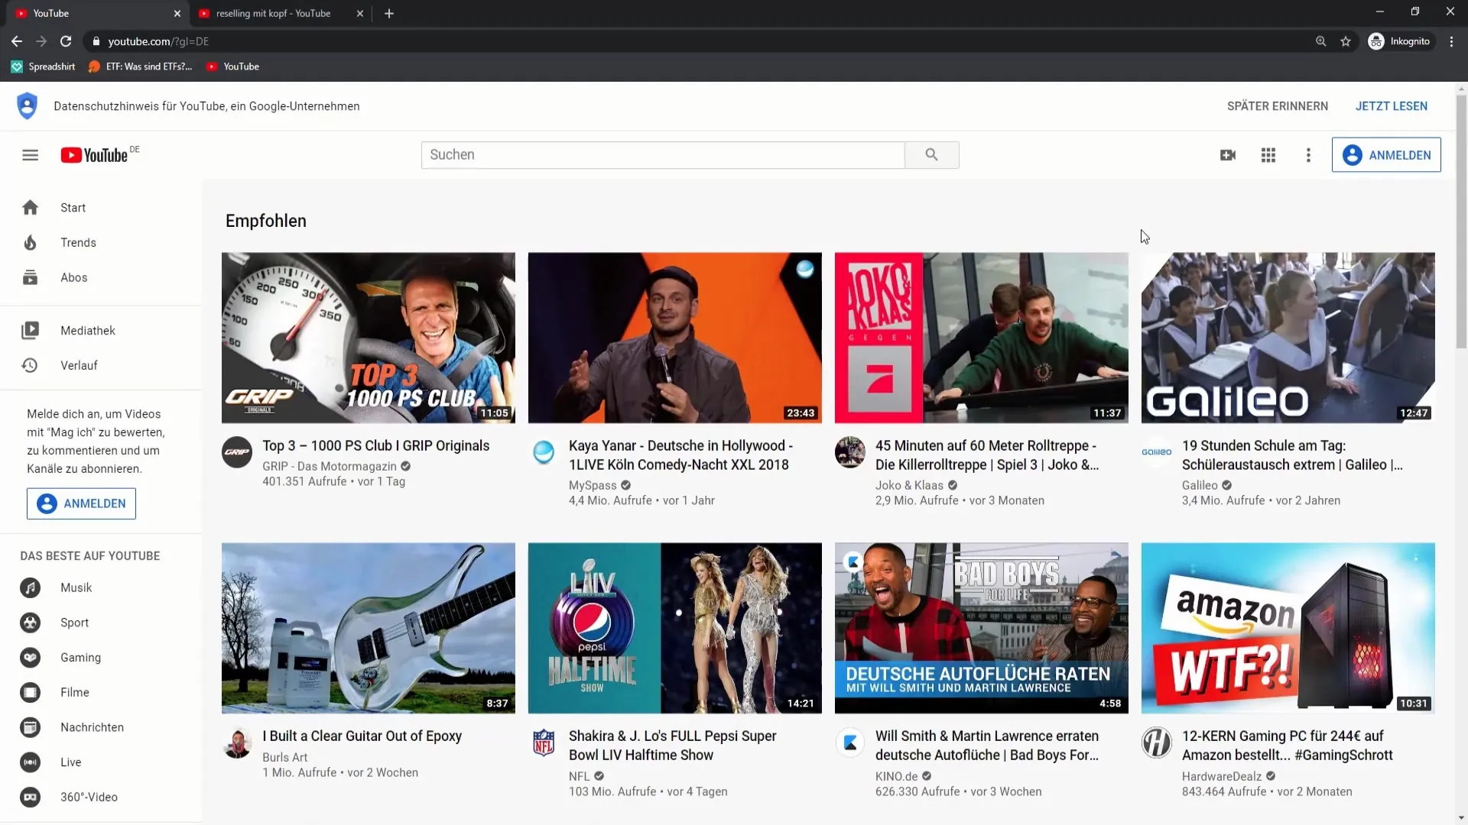Open Pepsi Halftime Show thumbnail
This screenshot has width=1468, height=825.
pos(675,628)
